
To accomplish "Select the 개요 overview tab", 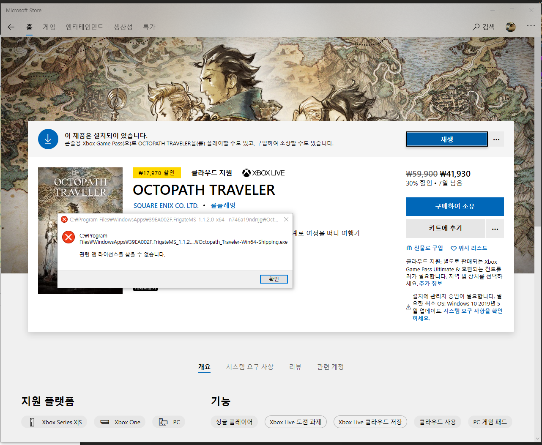I will 204,367.
